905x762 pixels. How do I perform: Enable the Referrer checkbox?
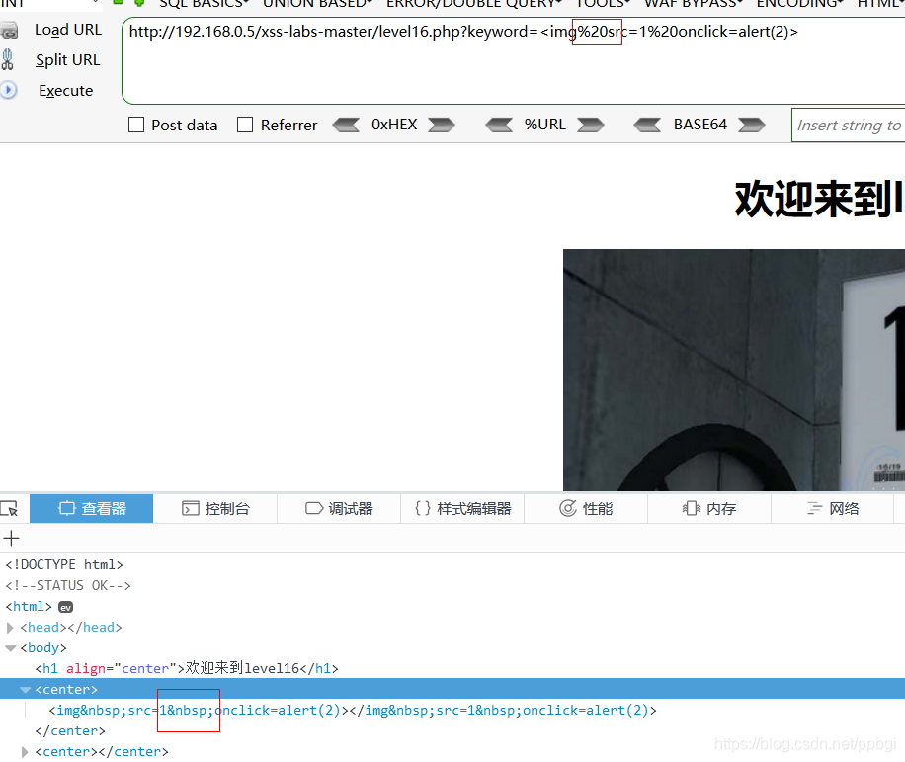(x=245, y=125)
